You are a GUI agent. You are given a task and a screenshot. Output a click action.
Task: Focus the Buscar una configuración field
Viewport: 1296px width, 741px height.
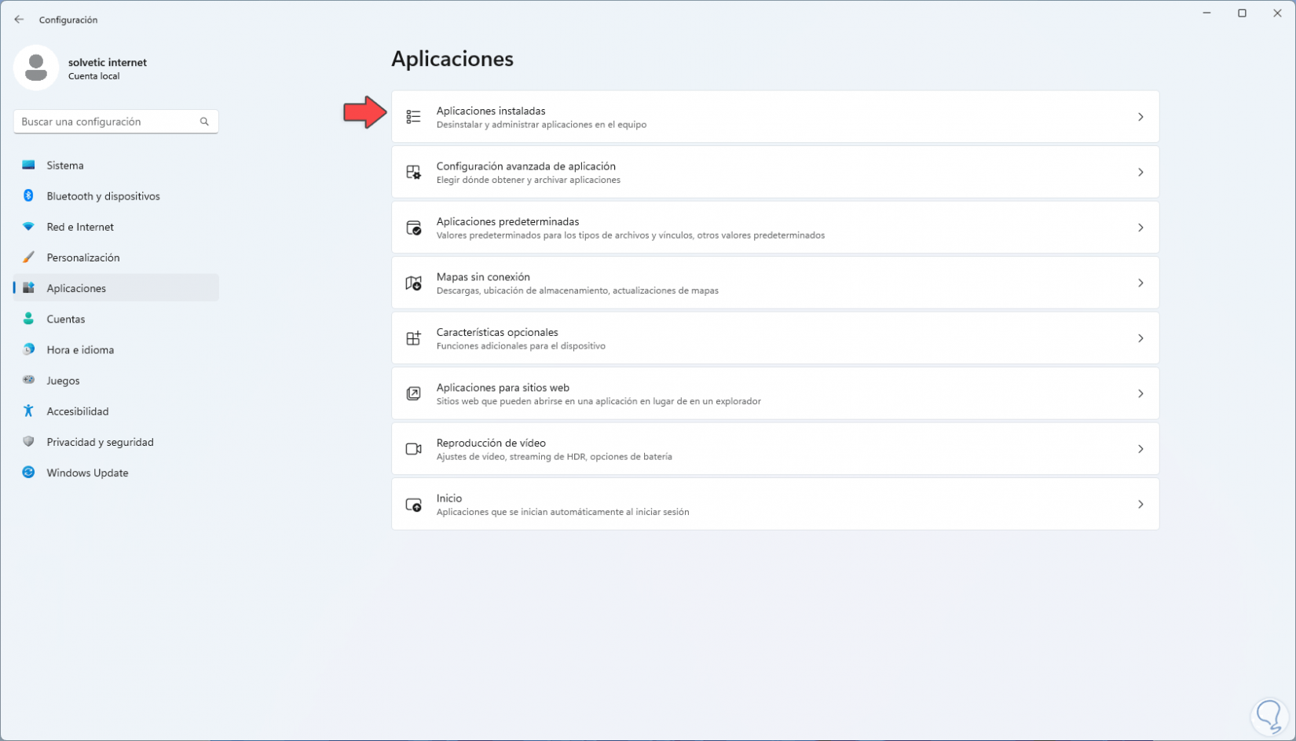pyautogui.click(x=106, y=122)
